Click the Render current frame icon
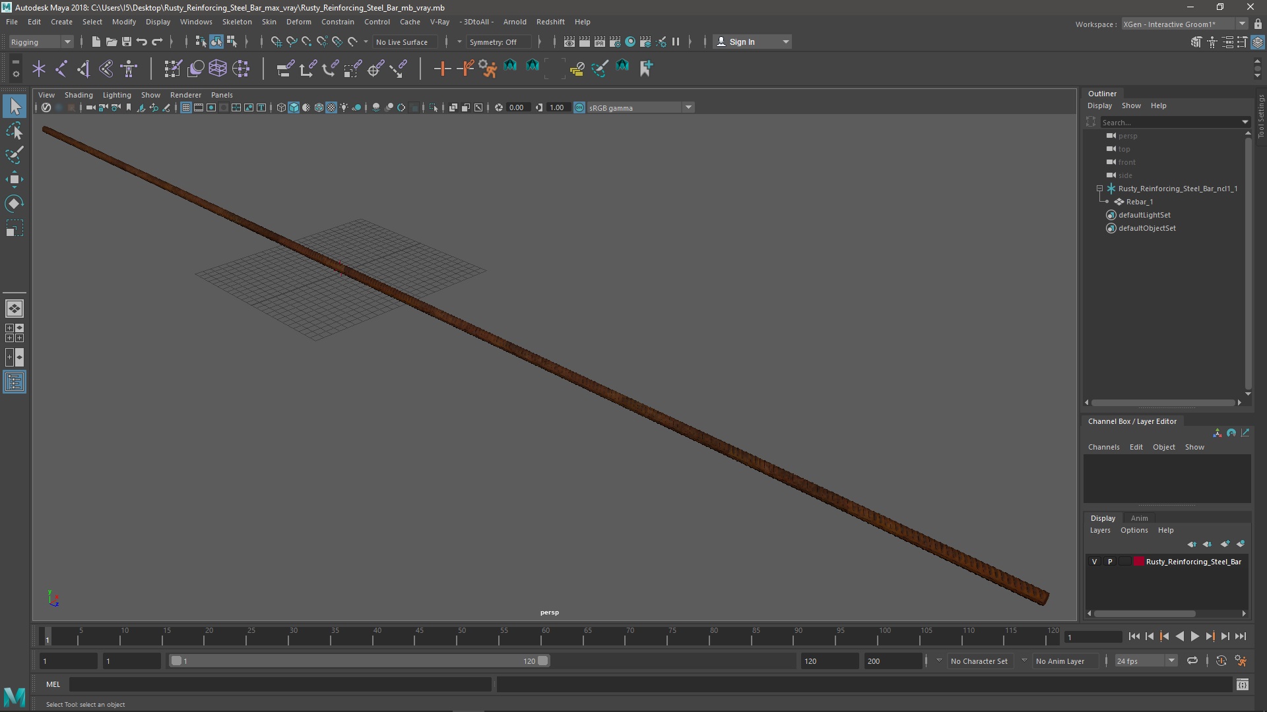The height and width of the screenshot is (712, 1267). point(585,42)
